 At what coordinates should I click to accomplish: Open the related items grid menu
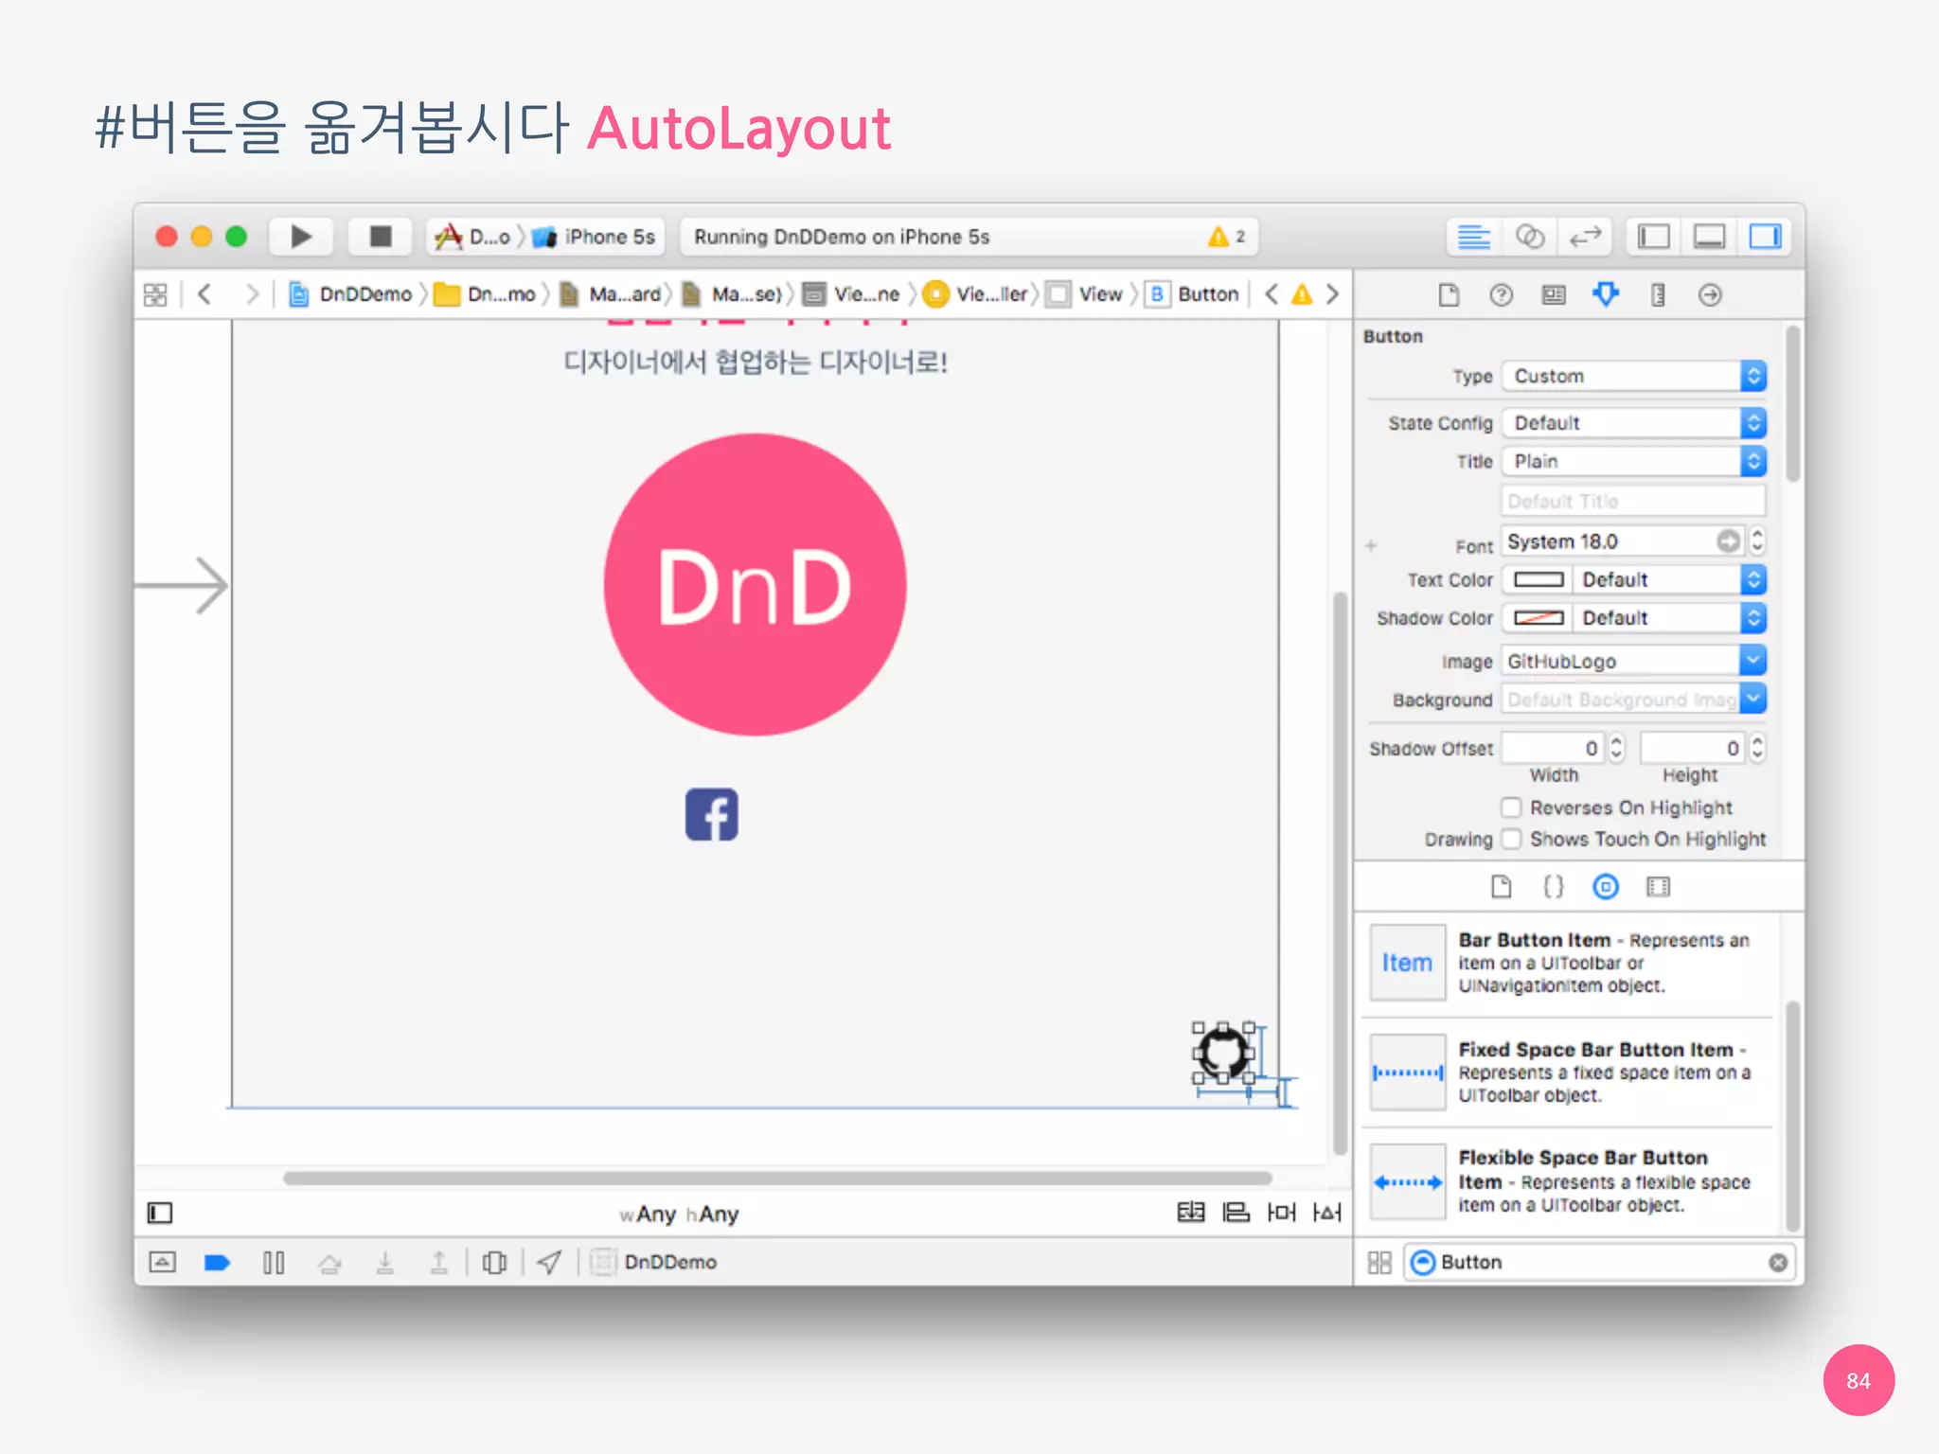(x=155, y=294)
